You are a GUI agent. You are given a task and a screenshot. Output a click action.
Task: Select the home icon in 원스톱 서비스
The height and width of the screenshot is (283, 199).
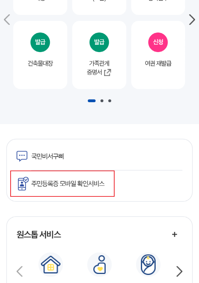[x=50, y=264]
